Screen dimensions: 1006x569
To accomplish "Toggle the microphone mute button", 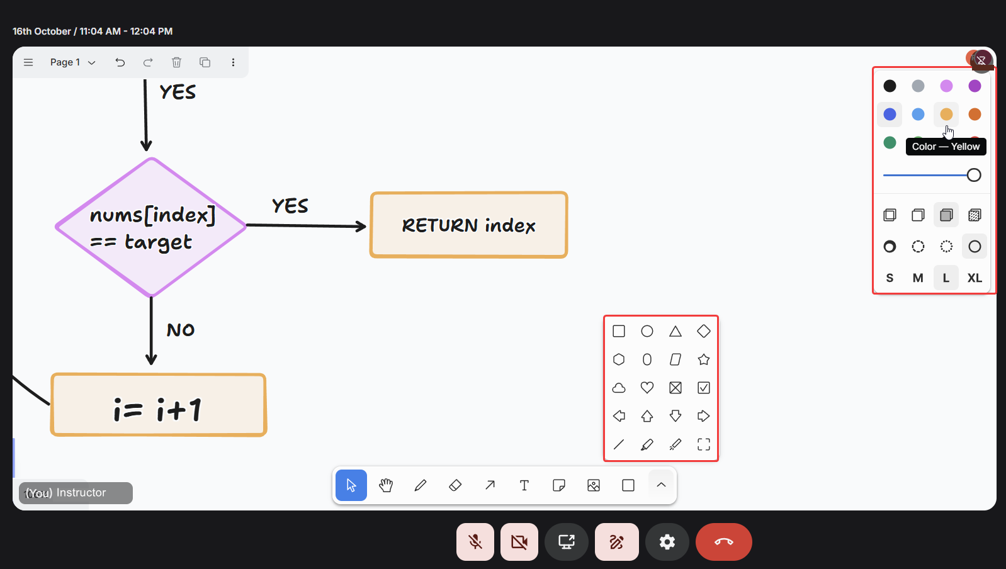I will tap(475, 542).
